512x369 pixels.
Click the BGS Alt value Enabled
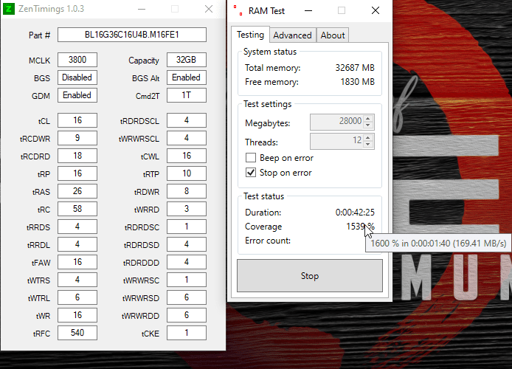click(187, 77)
